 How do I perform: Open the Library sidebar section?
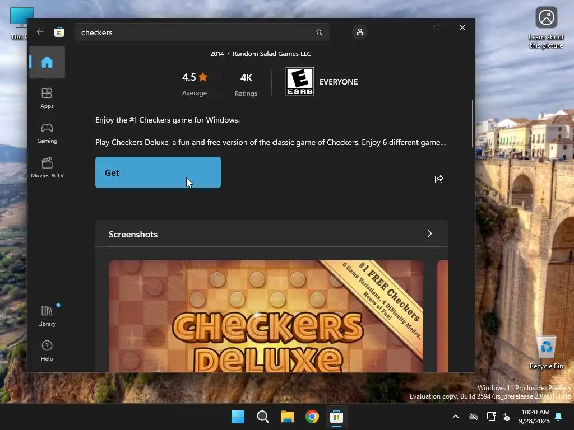tap(47, 316)
